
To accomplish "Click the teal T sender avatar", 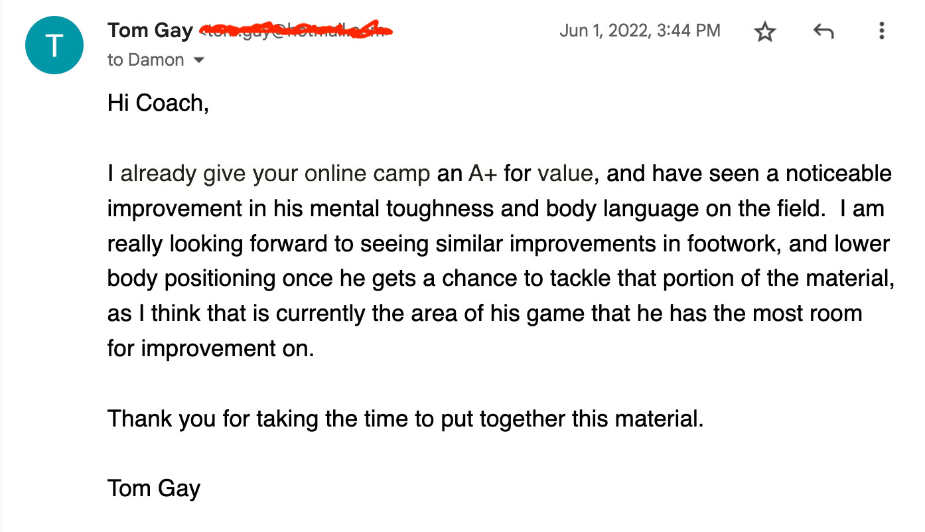I will click(x=54, y=45).
